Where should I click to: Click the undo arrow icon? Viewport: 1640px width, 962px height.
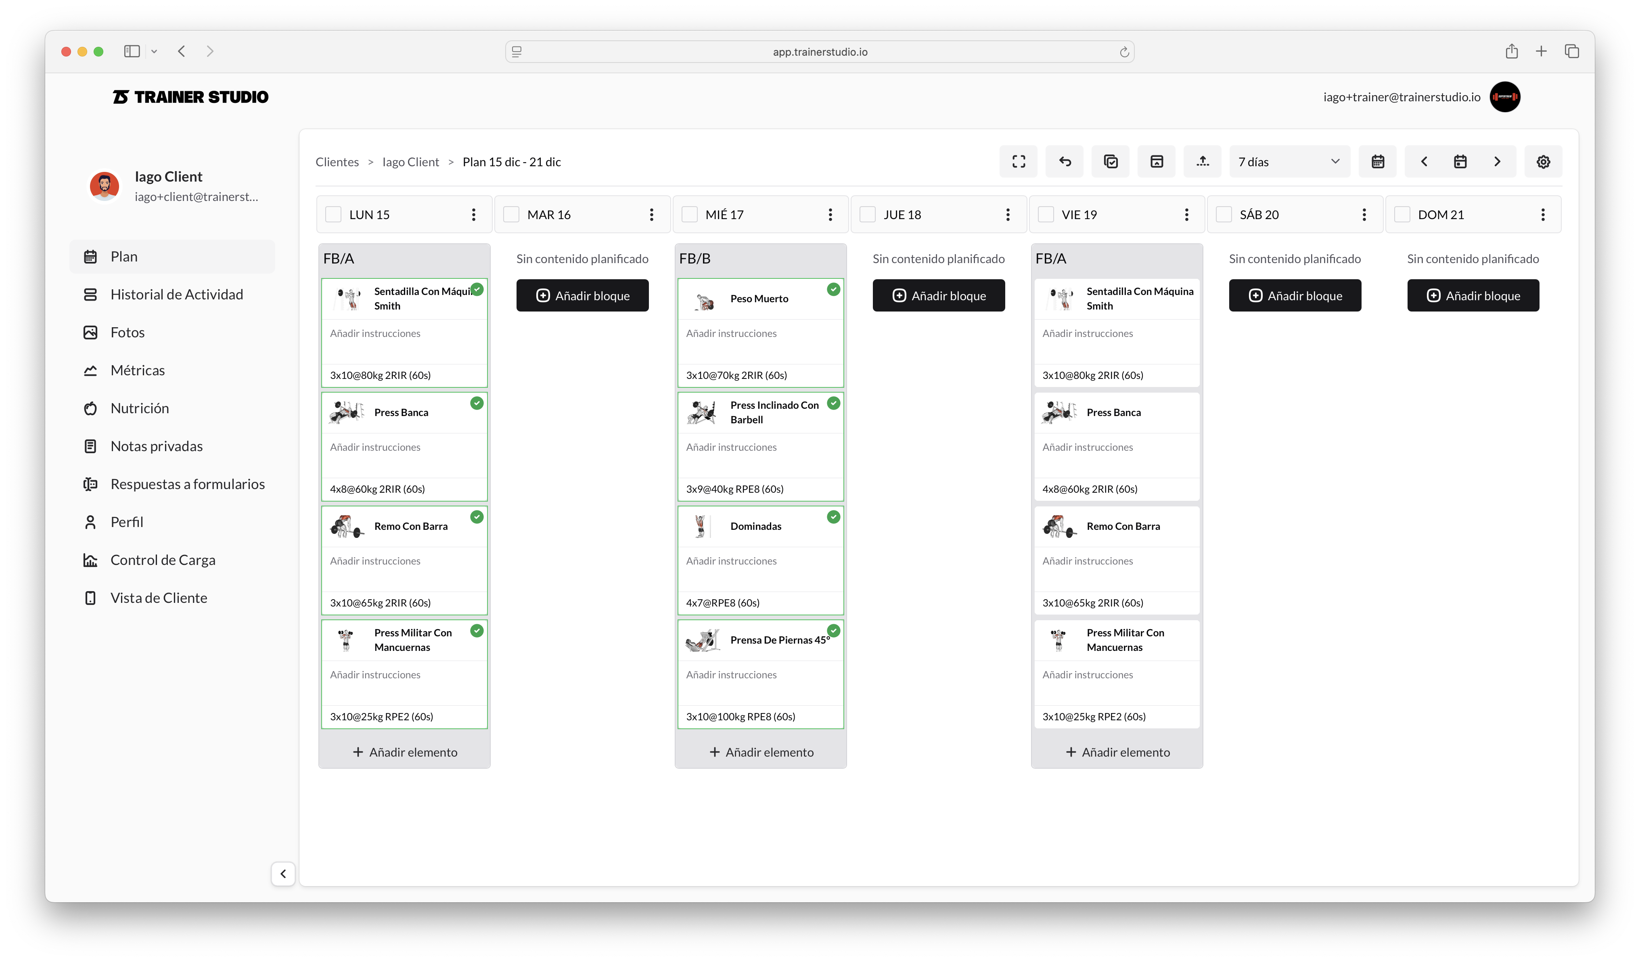(x=1065, y=161)
